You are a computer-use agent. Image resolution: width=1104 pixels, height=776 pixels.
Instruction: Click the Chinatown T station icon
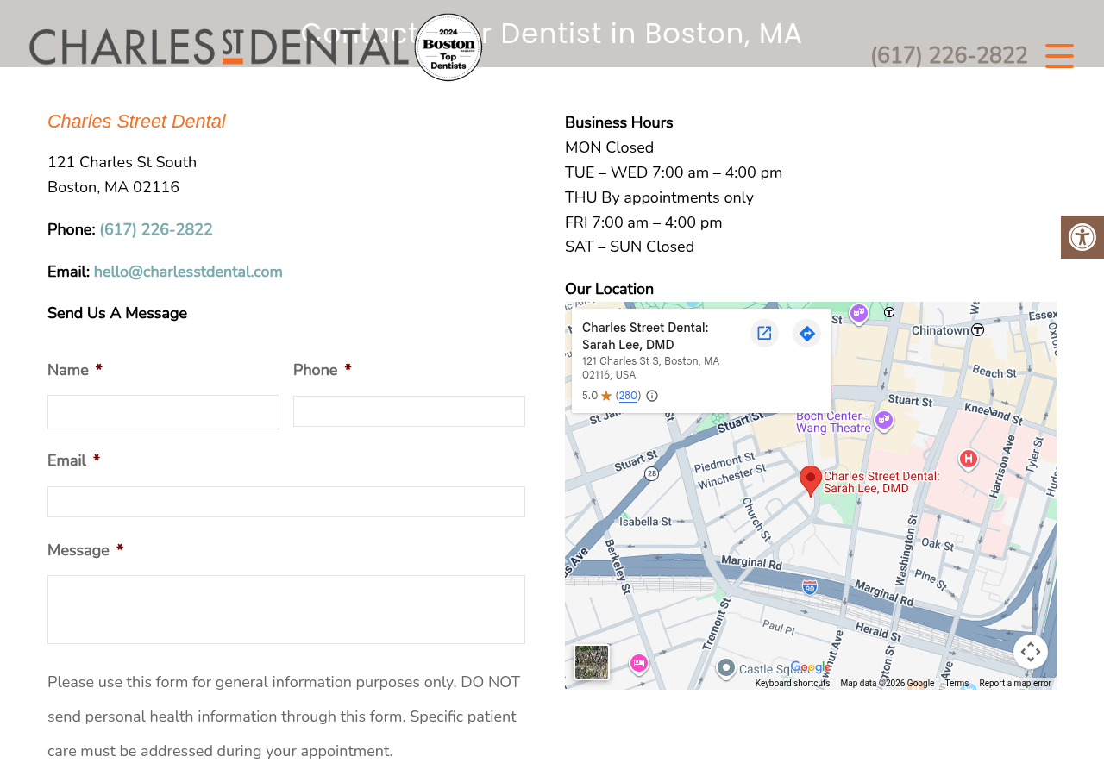click(977, 330)
